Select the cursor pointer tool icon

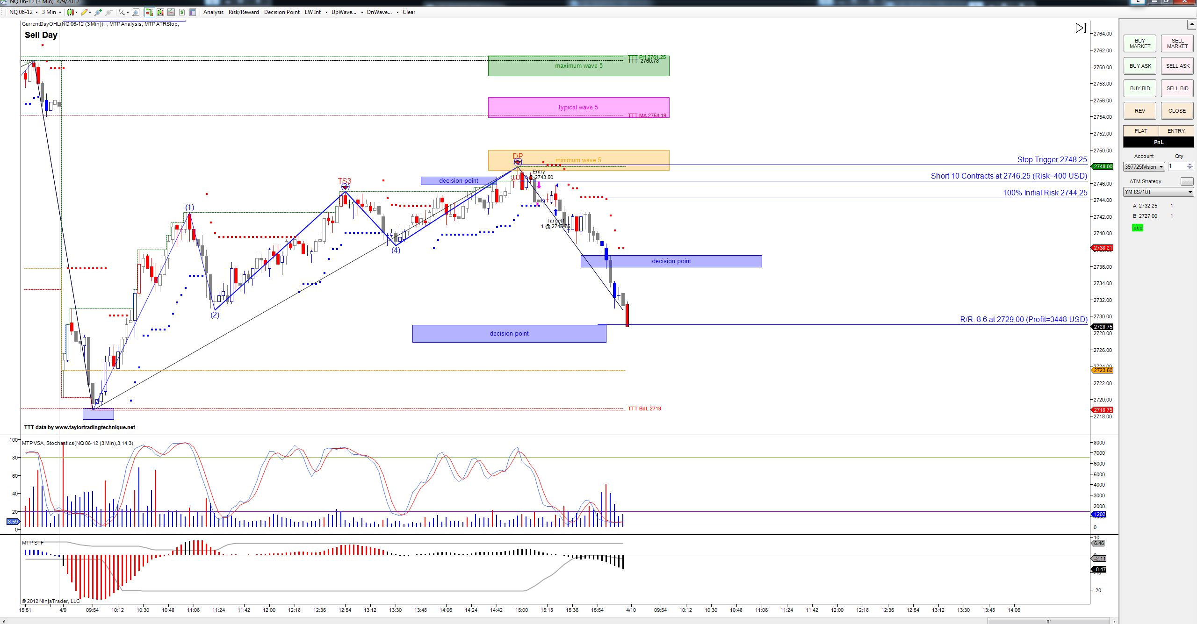pyautogui.click(x=122, y=12)
